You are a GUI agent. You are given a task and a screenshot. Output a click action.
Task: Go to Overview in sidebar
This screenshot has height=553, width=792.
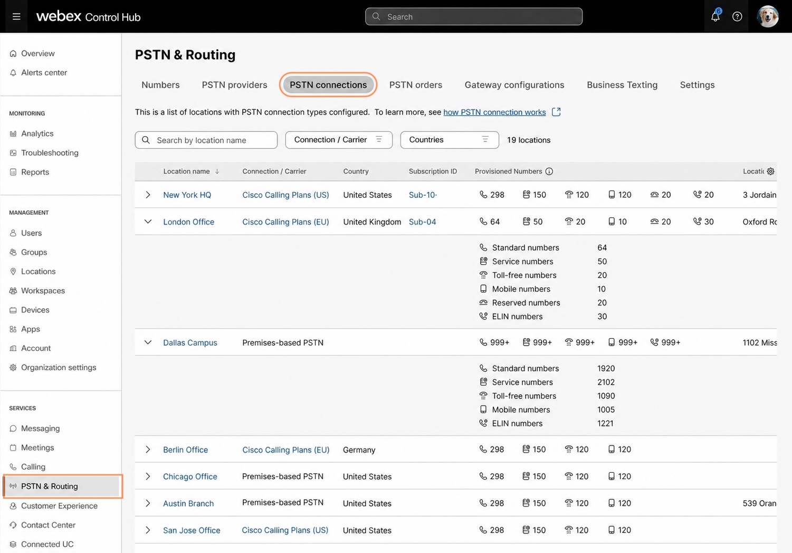(x=37, y=53)
